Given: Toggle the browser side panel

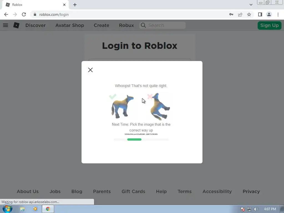Looking at the screenshot, I should click(x=260, y=14).
